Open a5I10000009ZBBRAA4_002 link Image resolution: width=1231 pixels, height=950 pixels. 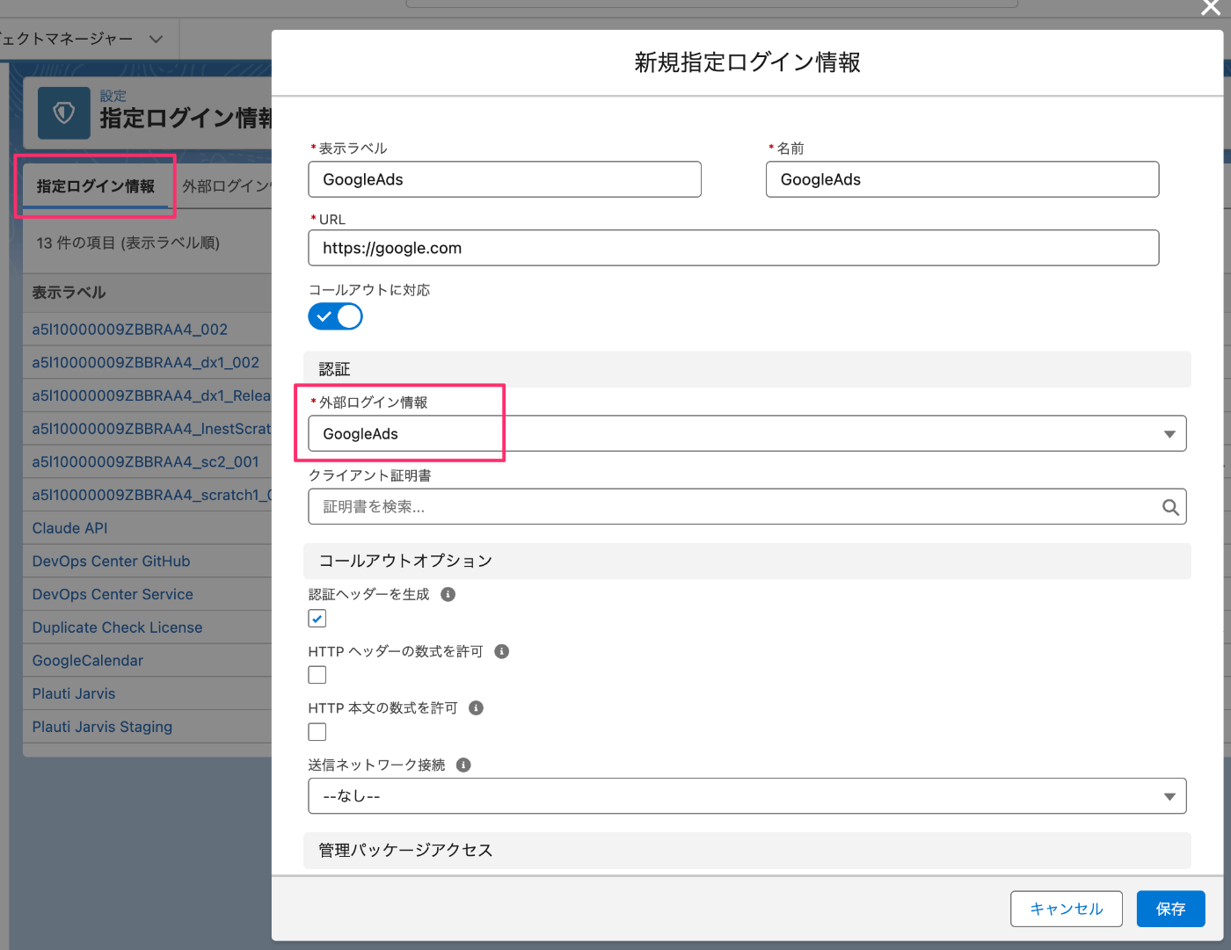130,330
